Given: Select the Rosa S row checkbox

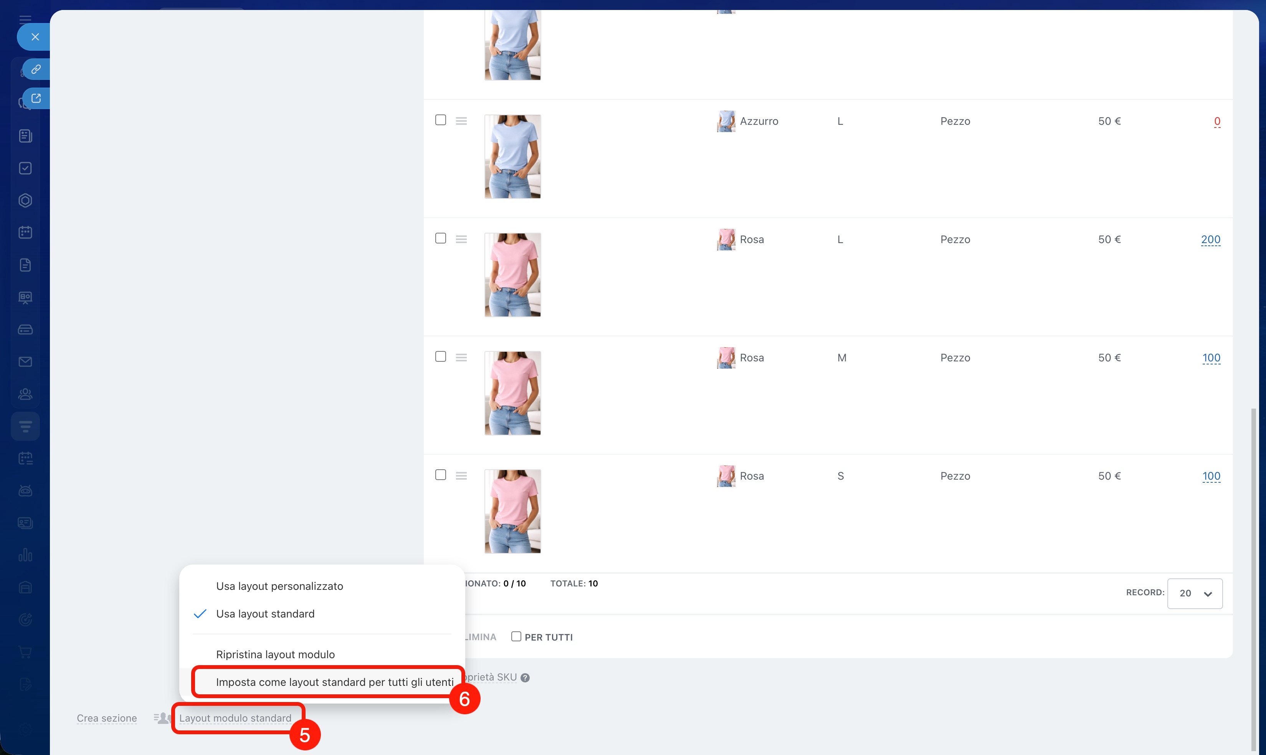Looking at the screenshot, I should (x=441, y=475).
